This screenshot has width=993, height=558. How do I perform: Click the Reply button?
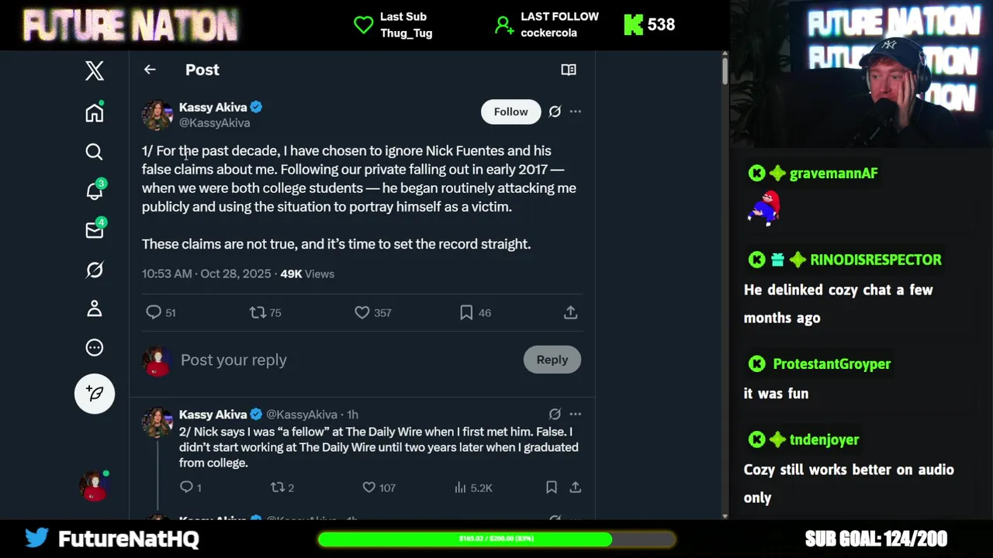pos(552,360)
